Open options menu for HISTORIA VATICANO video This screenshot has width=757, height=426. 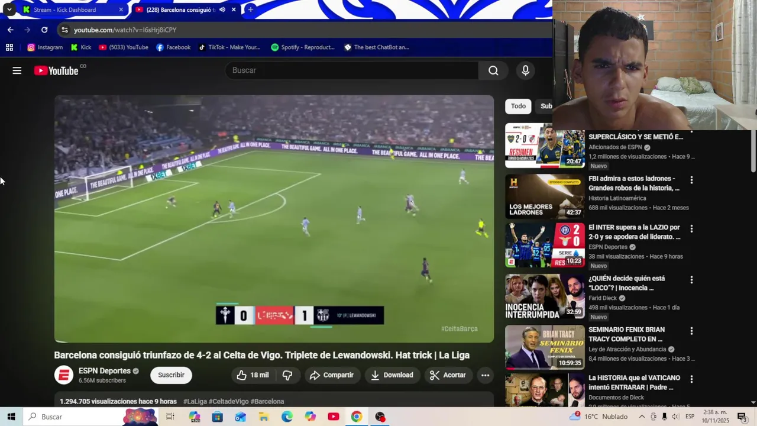pos(691,379)
